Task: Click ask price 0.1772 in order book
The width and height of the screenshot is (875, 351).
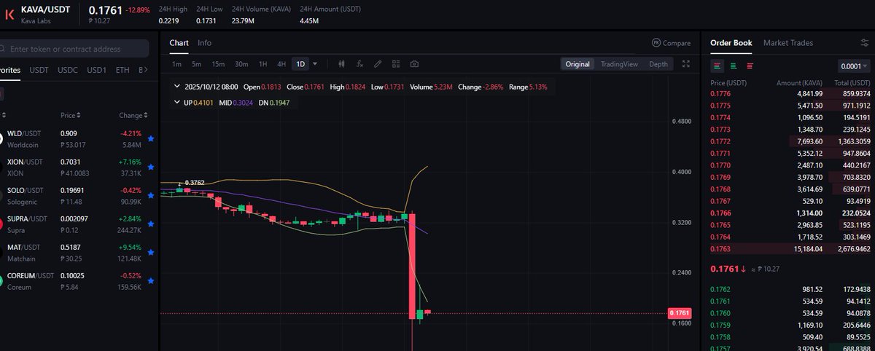Action: (720, 140)
